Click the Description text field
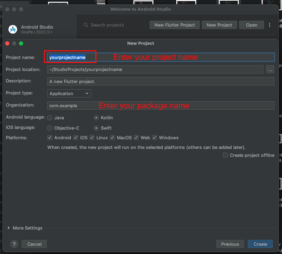 tap(161, 81)
